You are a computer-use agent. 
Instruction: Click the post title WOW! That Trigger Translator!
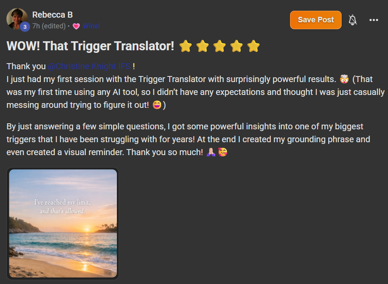click(90, 46)
